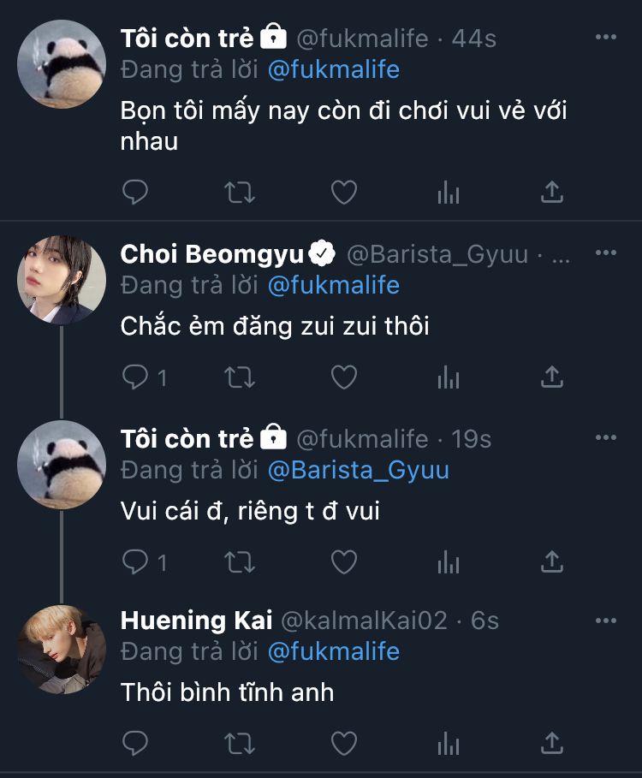
Task: Open @Barista_Gyuu mention link in reply
Action: click(x=358, y=470)
